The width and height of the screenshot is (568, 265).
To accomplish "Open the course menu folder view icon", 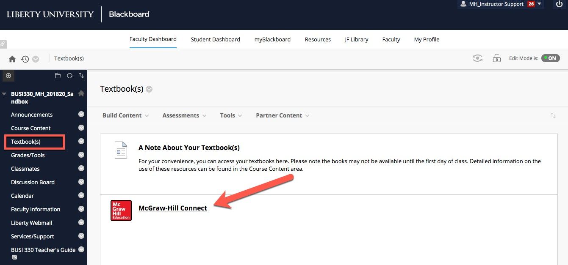I will (x=58, y=76).
